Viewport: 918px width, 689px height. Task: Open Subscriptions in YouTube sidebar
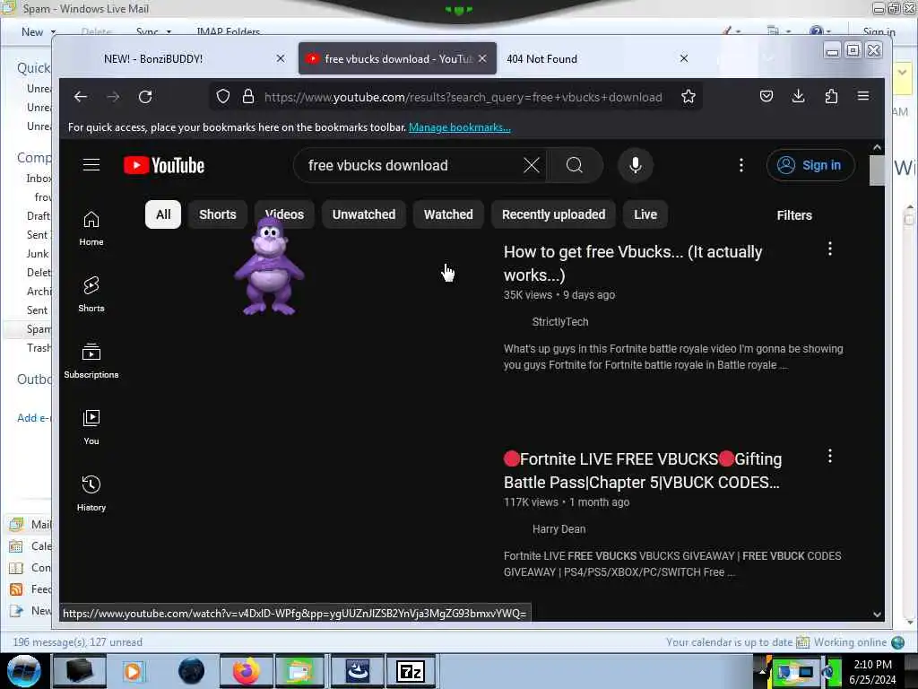pos(91,361)
